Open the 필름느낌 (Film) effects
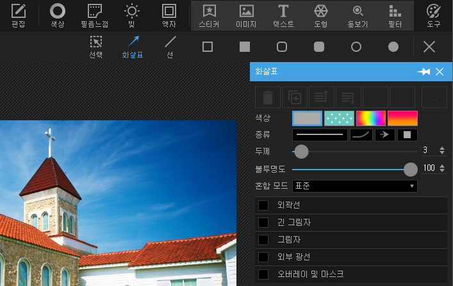 pyautogui.click(x=94, y=15)
